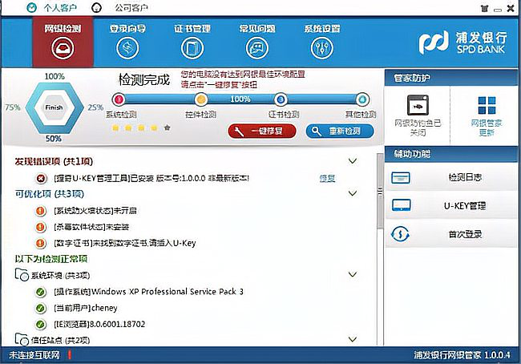Click the 检测日志 card icon
The height and width of the screenshot is (364, 521).
401,178
